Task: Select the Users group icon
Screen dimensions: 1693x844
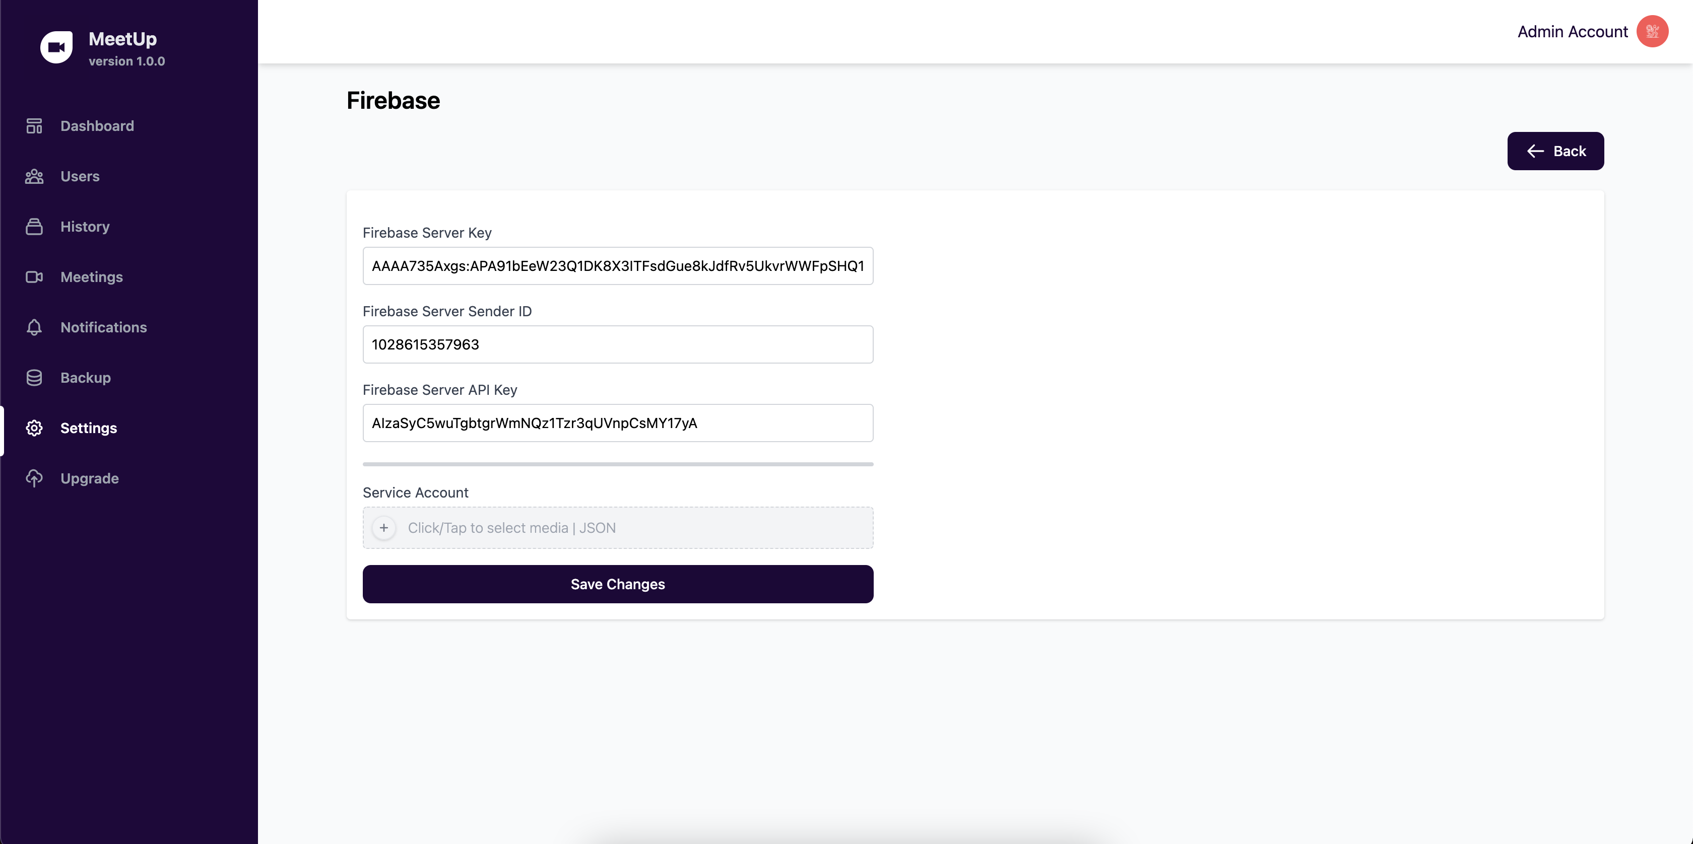Action: click(x=34, y=176)
